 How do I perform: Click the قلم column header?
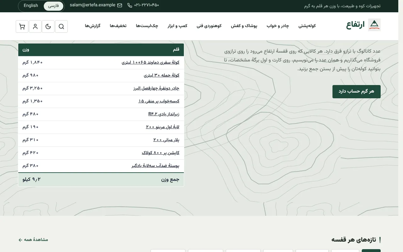click(176, 50)
